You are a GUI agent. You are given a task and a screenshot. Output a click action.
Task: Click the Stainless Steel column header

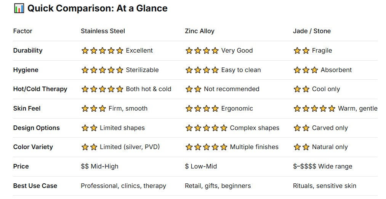103,31
